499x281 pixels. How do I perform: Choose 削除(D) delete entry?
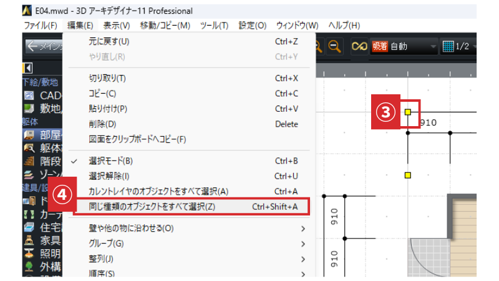point(189,124)
